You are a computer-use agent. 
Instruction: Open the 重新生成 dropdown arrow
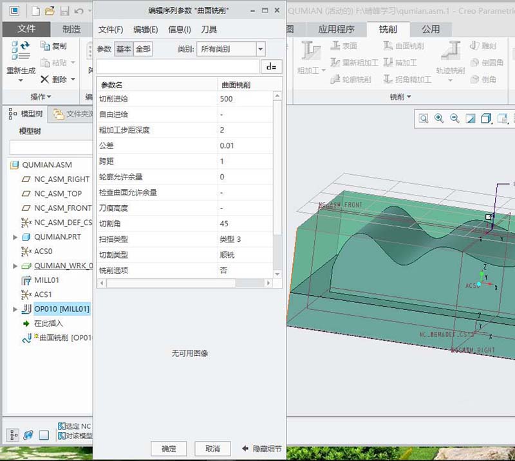pos(21,80)
